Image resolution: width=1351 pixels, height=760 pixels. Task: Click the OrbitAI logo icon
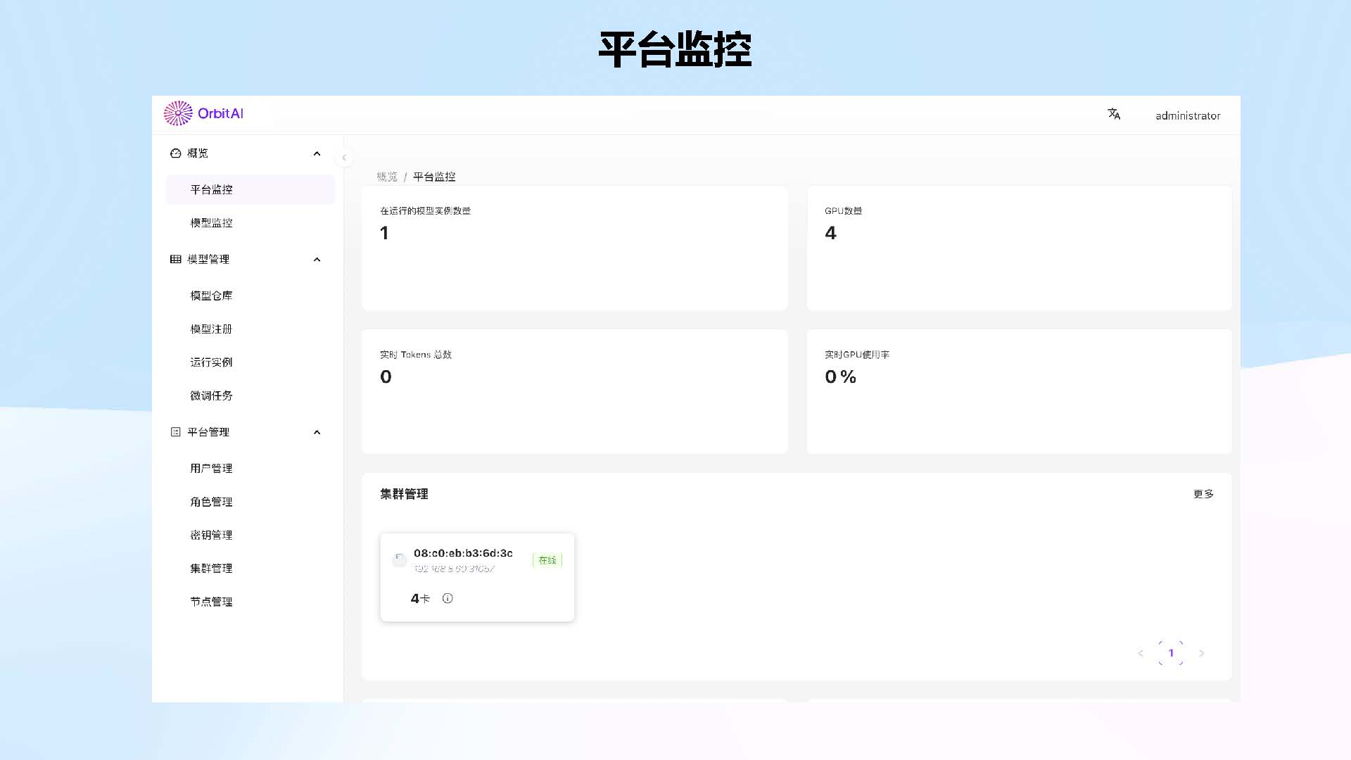tap(178, 113)
